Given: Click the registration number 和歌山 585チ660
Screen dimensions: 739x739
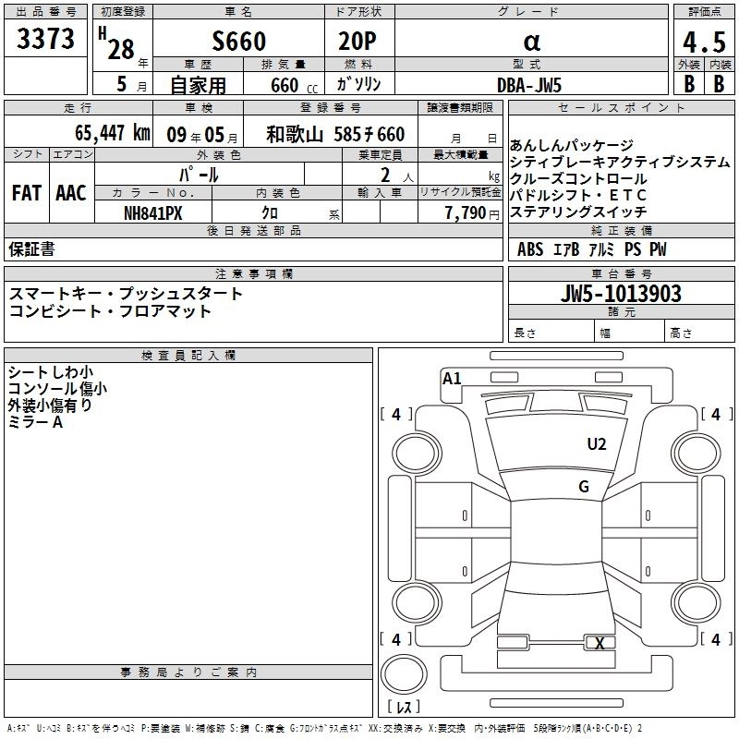Looking at the screenshot, I should click(335, 134).
